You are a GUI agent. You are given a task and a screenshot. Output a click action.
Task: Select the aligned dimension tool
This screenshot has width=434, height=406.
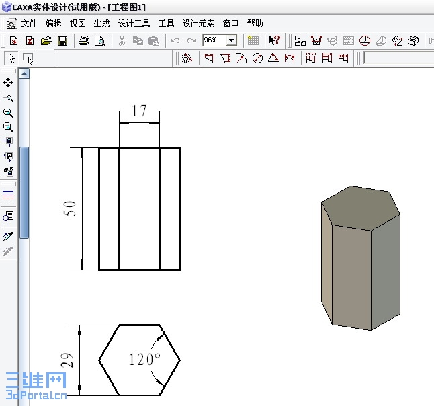click(x=225, y=58)
